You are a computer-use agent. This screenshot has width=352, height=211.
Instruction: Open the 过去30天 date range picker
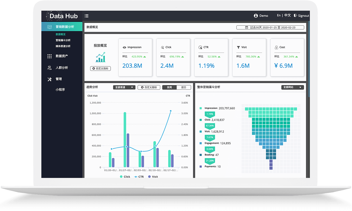point(270,28)
